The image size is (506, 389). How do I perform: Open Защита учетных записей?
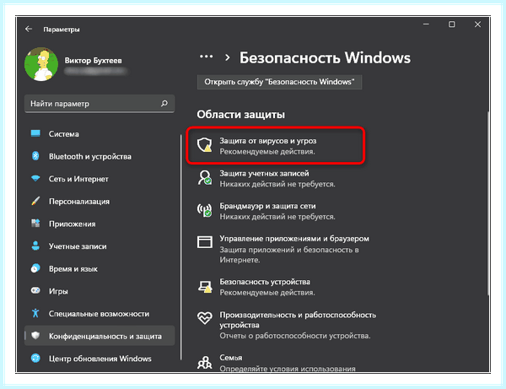point(277,179)
